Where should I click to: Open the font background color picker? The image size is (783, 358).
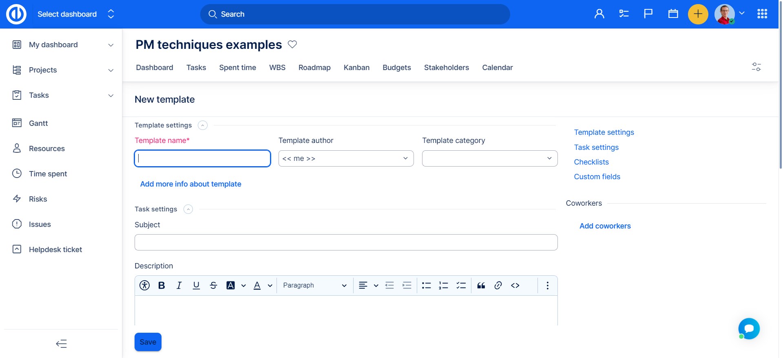coord(231,286)
